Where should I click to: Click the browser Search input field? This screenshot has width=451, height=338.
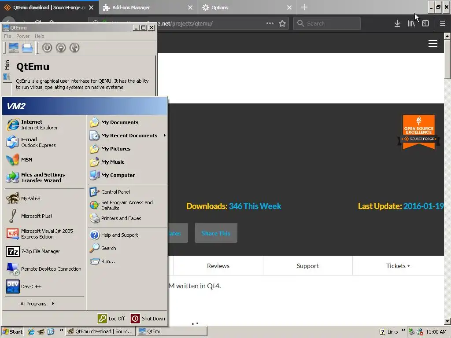327,23
